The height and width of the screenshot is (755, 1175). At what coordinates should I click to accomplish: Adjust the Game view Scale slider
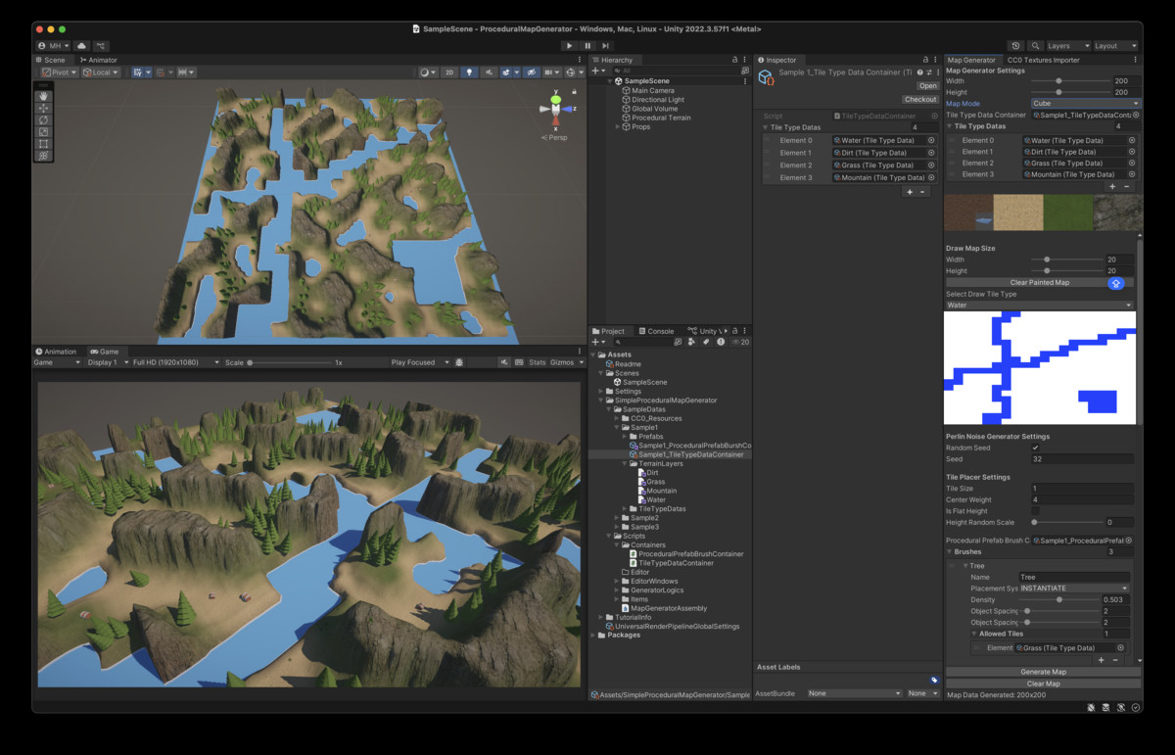[289, 362]
